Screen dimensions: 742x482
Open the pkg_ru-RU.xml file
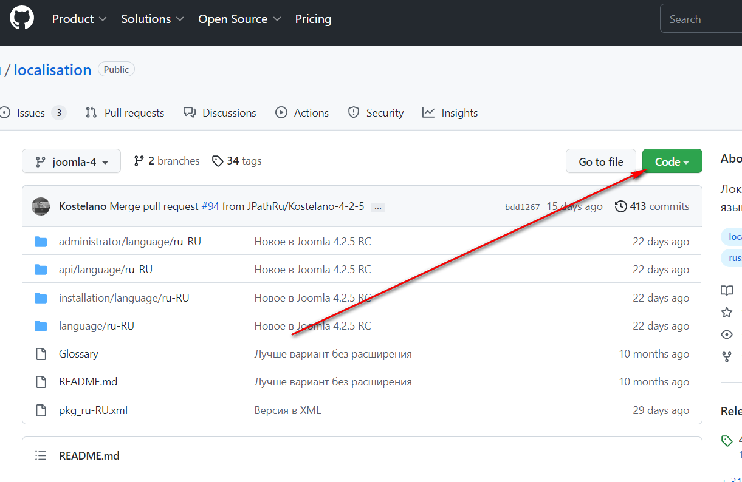point(93,410)
